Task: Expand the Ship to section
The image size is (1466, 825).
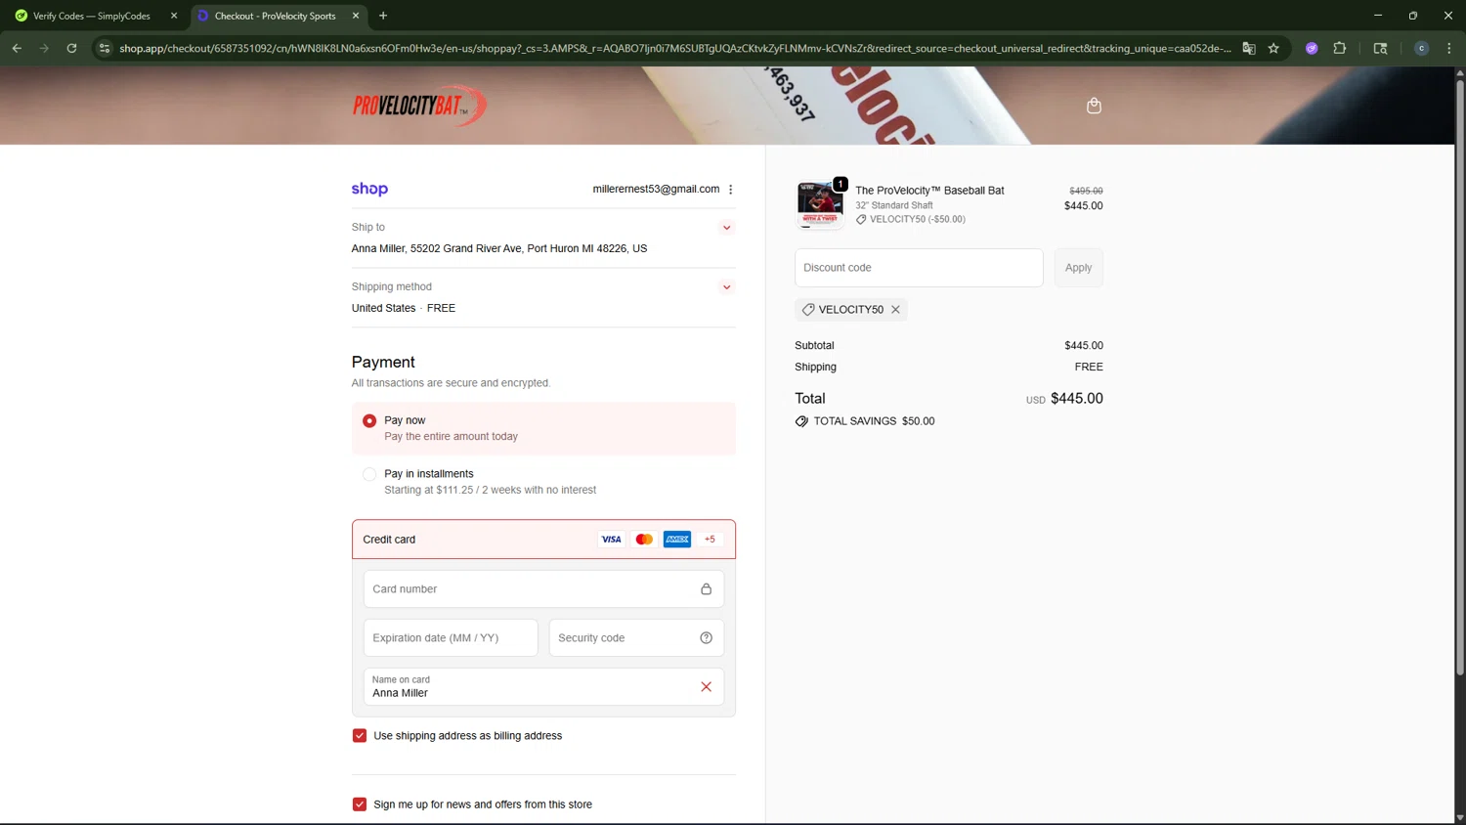Action: tap(726, 228)
